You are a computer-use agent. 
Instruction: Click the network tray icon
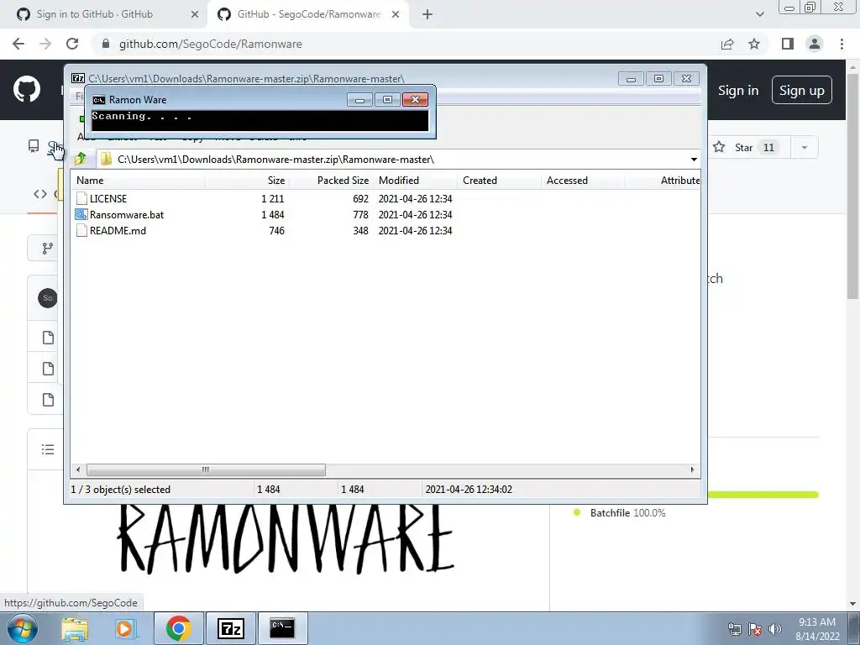tap(734, 629)
